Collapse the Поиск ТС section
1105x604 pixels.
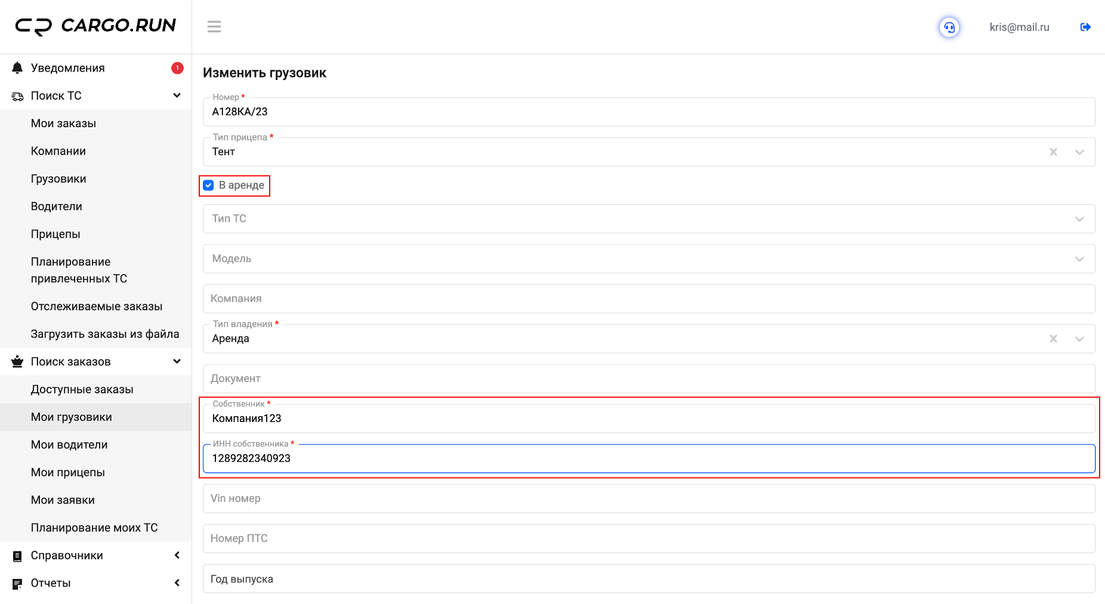tap(177, 95)
